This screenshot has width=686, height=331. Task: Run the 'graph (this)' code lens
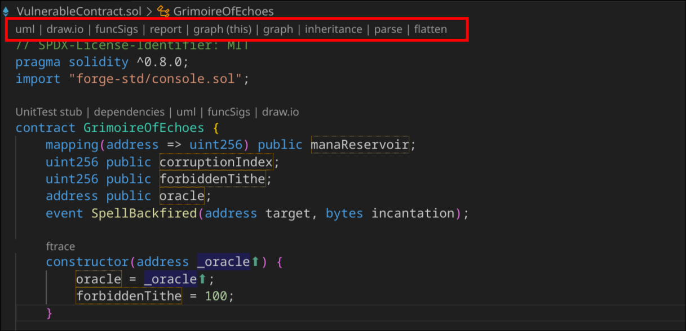click(222, 29)
